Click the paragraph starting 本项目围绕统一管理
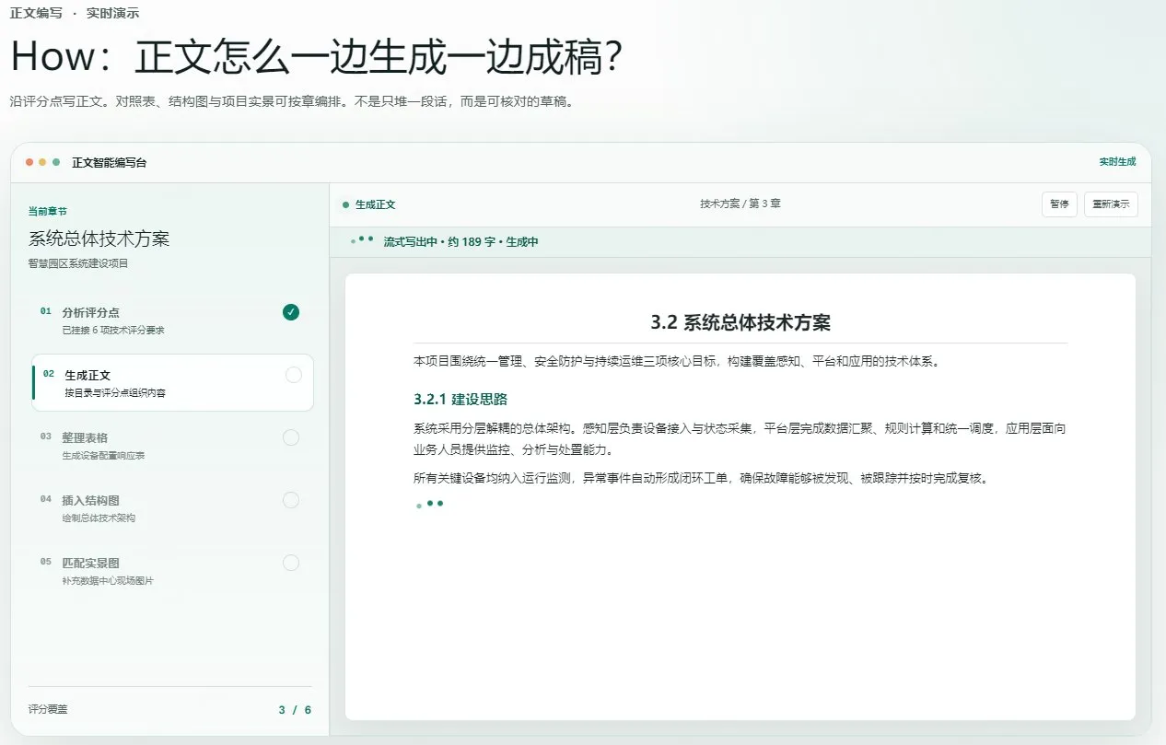The height and width of the screenshot is (745, 1166). 677,362
